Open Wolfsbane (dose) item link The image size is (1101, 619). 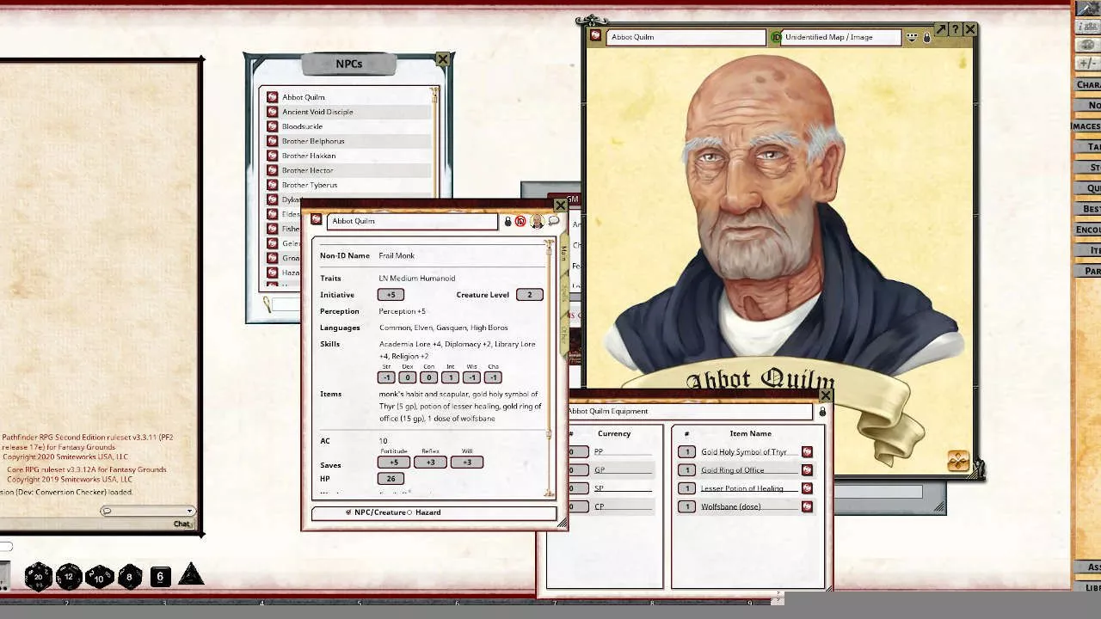(x=807, y=507)
